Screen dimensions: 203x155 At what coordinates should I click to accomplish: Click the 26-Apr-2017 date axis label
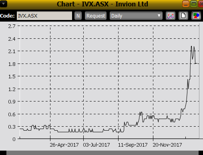tap(64, 145)
